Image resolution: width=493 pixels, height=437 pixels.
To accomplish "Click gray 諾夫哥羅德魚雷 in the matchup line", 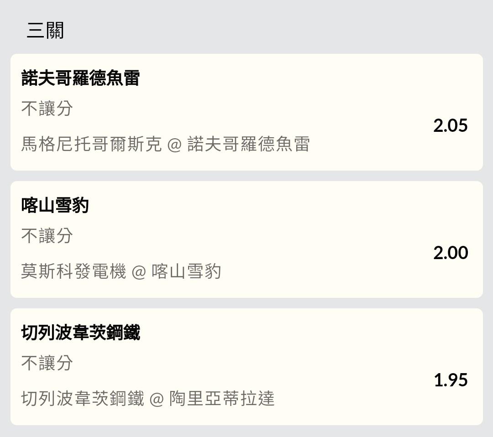I will 248,144.
